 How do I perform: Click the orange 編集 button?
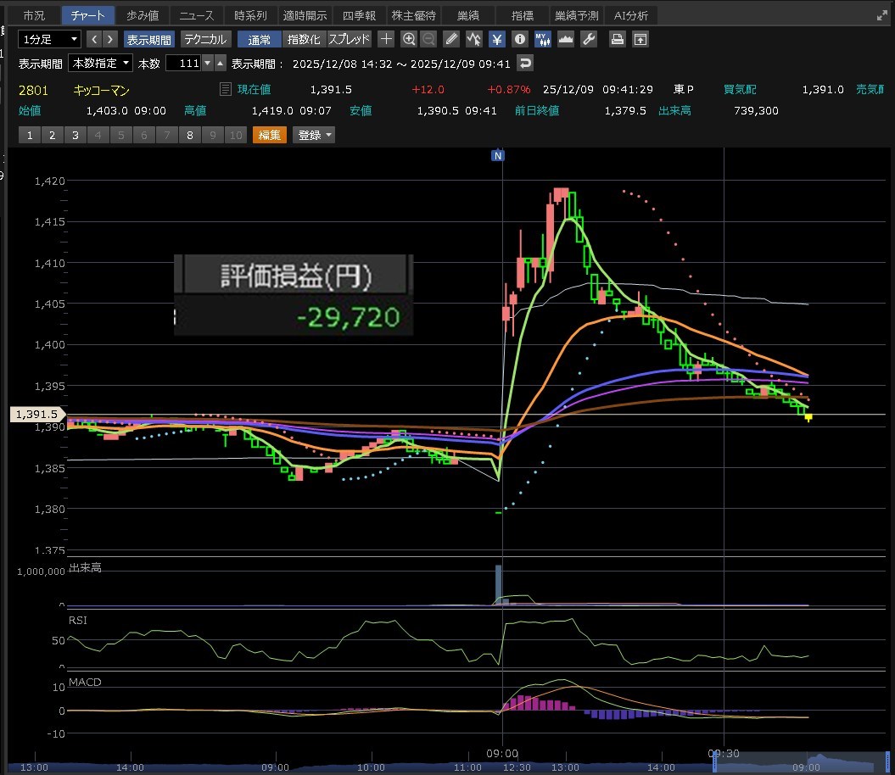coord(269,135)
